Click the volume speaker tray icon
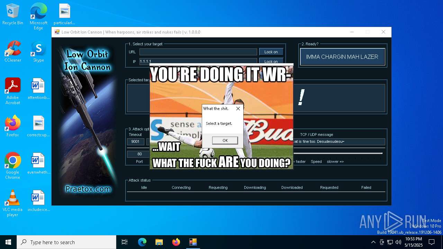The width and height of the screenshot is (443, 249). [398, 242]
